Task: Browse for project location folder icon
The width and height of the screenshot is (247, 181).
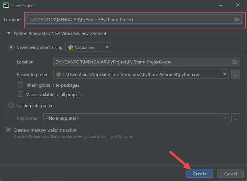Action: 237,19
